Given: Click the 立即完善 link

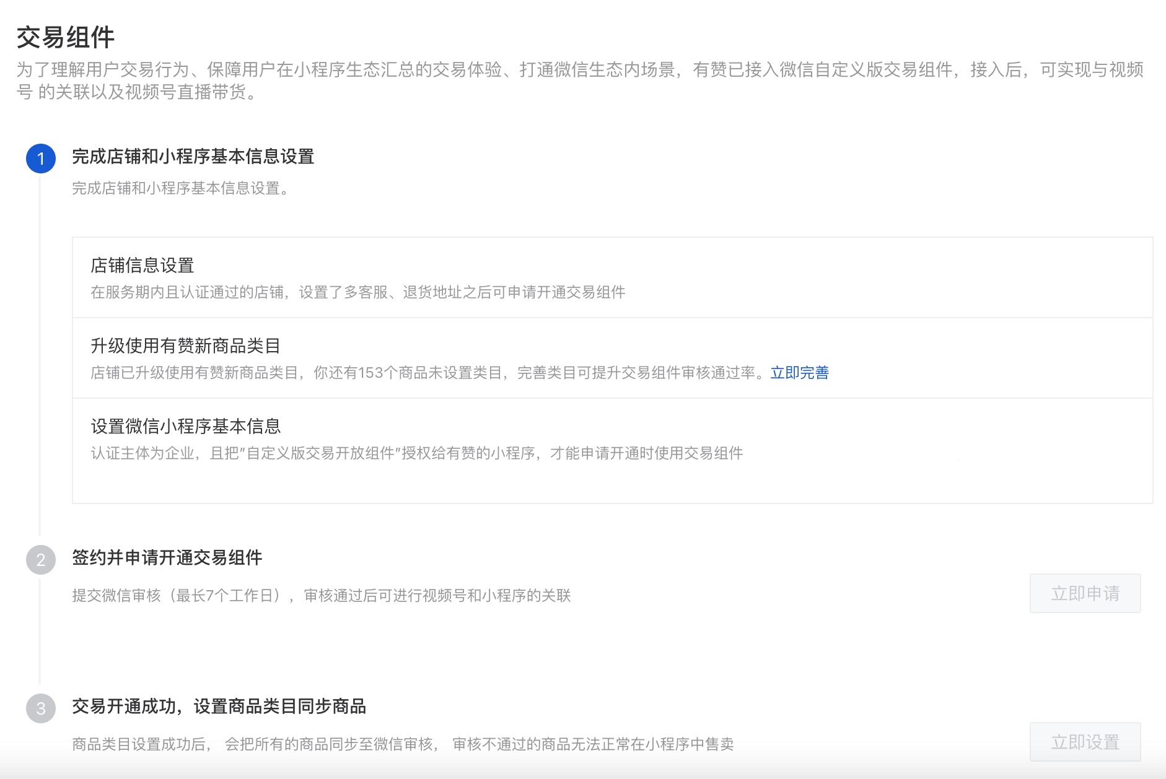Looking at the screenshot, I should (799, 373).
